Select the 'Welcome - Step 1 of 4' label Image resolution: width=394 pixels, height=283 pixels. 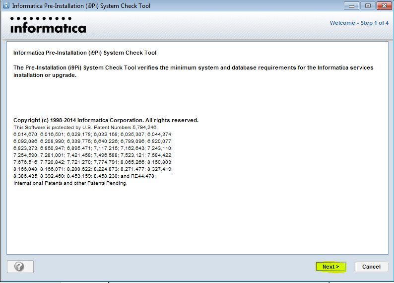(359, 23)
